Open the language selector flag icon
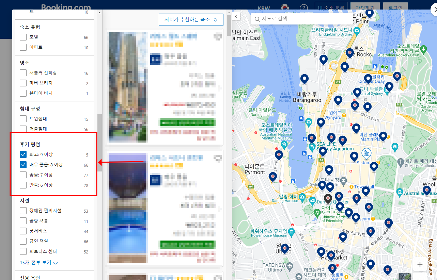 pyautogui.click(x=284, y=7)
